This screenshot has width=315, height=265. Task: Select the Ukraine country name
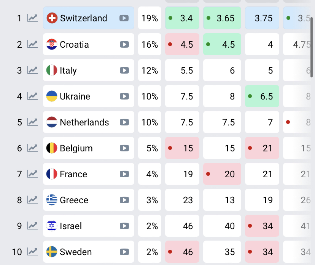[x=75, y=96]
